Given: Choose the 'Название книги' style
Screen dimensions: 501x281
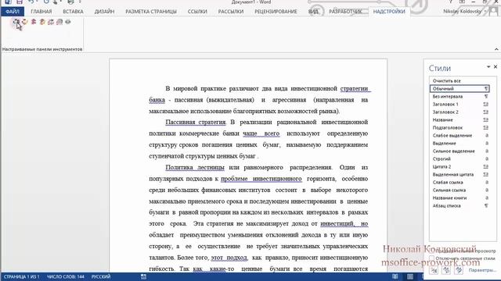Looking at the screenshot, I should point(460,197).
